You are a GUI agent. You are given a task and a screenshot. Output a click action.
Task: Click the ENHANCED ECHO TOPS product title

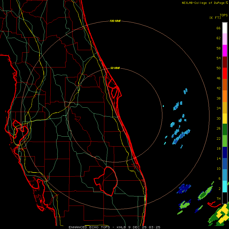[x=89, y=227]
